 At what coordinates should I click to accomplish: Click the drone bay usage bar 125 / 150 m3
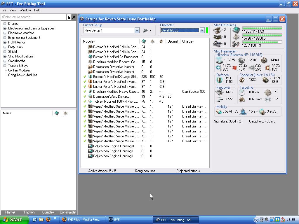[262, 42]
